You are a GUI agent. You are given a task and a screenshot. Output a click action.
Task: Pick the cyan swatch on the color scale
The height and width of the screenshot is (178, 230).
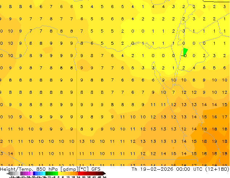coord(44,173)
